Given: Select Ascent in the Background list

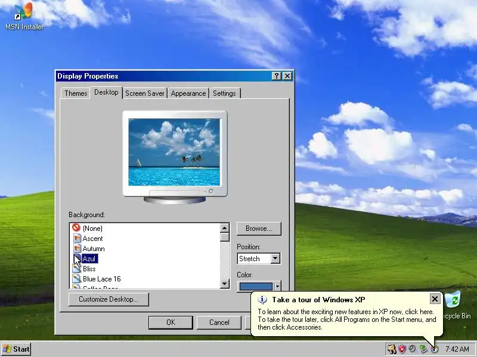Looking at the screenshot, I should [x=93, y=239].
